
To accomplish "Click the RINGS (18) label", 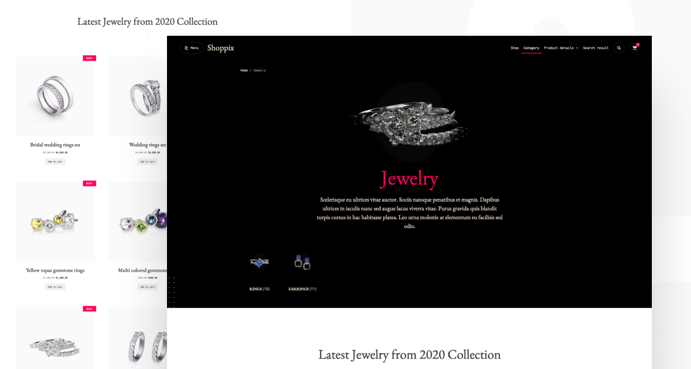I will point(259,289).
